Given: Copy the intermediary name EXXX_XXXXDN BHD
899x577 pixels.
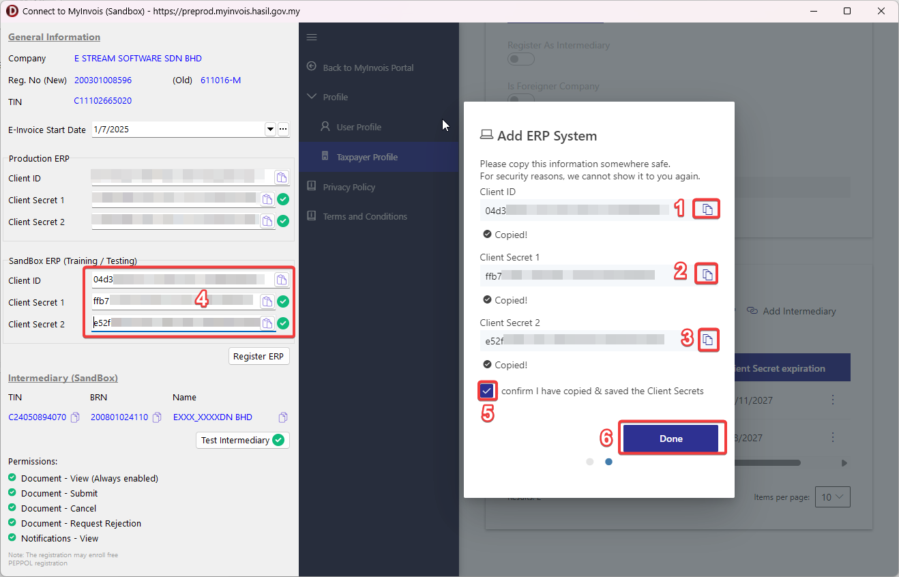Looking at the screenshot, I should tap(283, 417).
